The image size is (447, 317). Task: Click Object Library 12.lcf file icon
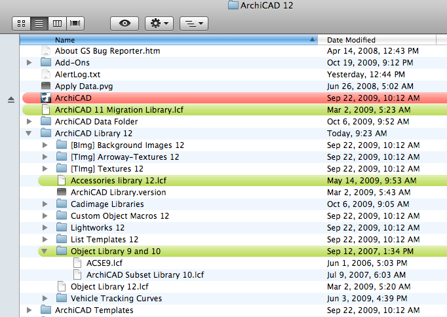point(62,286)
